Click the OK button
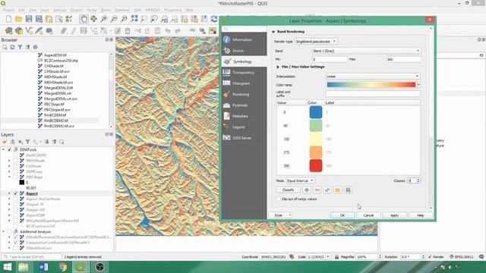The image size is (486, 273). pyautogui.click(x=342, y=215)
